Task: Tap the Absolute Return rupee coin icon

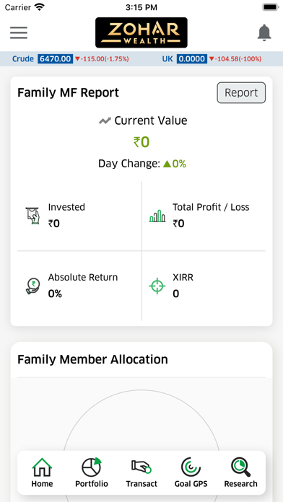Action: click(32, 286)
